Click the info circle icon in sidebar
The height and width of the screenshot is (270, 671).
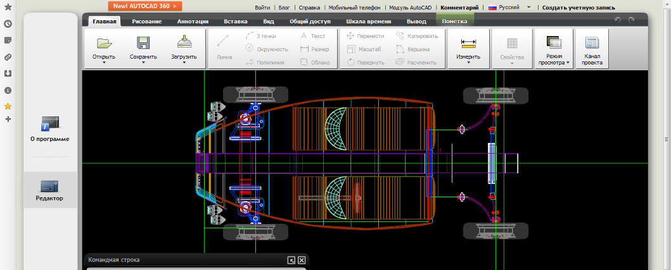[x=7, y=90]
